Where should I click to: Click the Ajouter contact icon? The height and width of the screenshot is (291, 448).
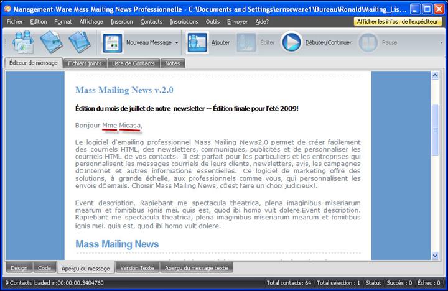tap(197, 42)
